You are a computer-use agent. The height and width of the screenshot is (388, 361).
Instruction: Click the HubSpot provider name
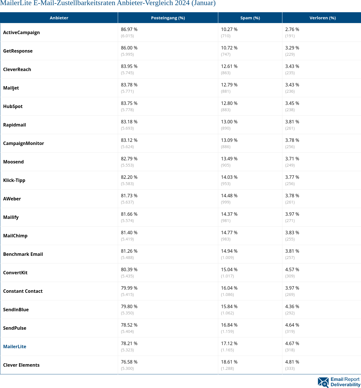[13, 106]
